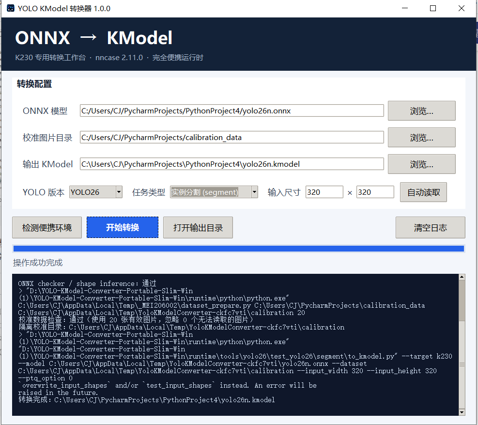Click 自动读取 to auto-read input size
The width and height of the screenshot is (478, 425).
(423, 192)
